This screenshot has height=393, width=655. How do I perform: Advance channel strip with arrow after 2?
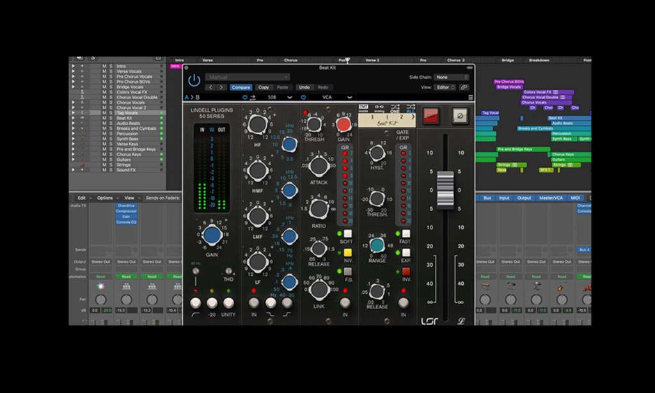point(413,117)
